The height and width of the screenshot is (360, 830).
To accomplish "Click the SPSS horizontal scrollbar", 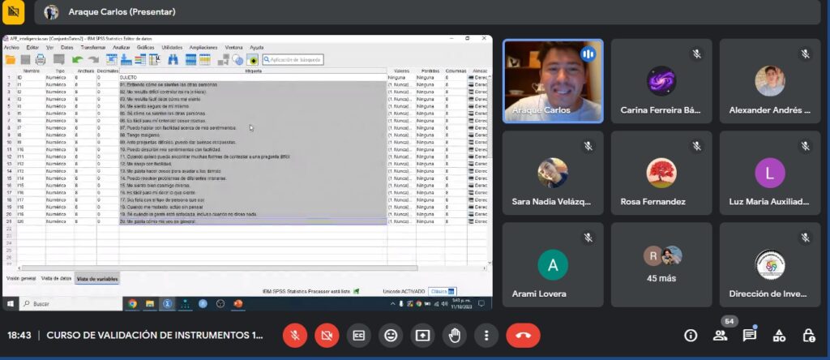I will point(220,268).
